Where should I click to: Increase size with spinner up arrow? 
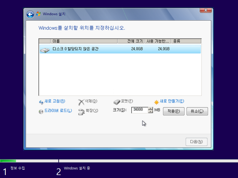tap(150, 108)
